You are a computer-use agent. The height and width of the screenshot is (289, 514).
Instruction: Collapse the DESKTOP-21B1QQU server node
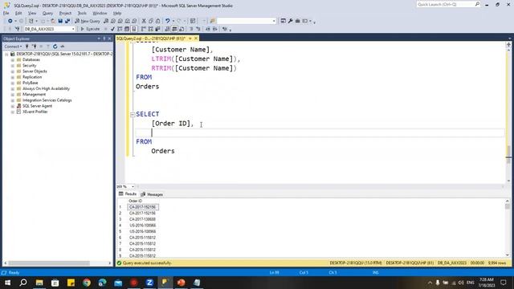point(6,54)
